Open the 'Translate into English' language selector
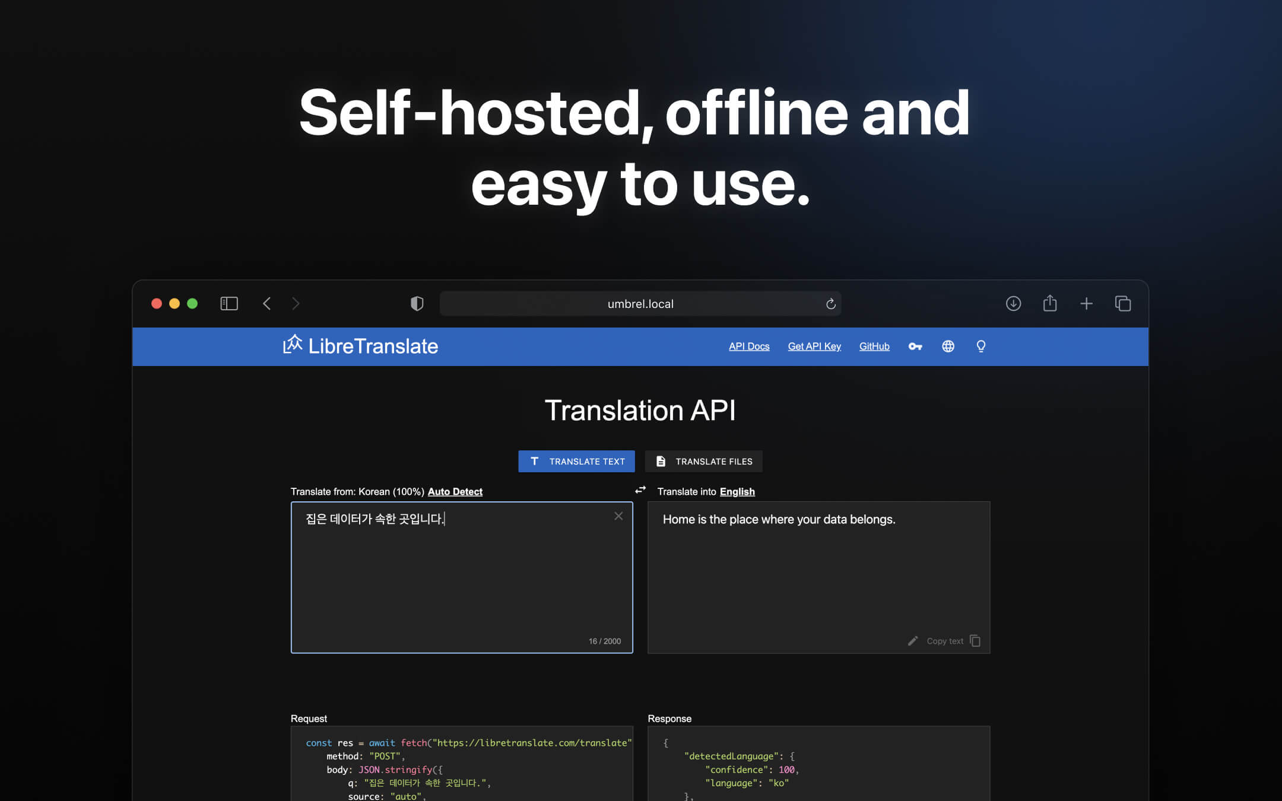 point(737,491)
